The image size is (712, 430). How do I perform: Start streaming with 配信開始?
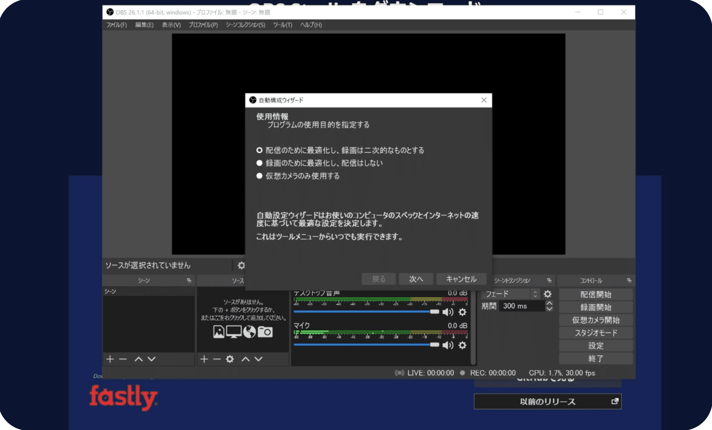pos(596,294)
